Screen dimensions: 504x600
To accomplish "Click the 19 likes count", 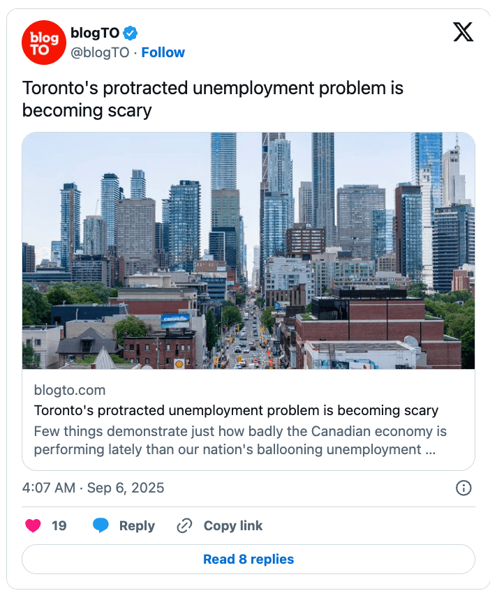I will [x=59, y=525].
